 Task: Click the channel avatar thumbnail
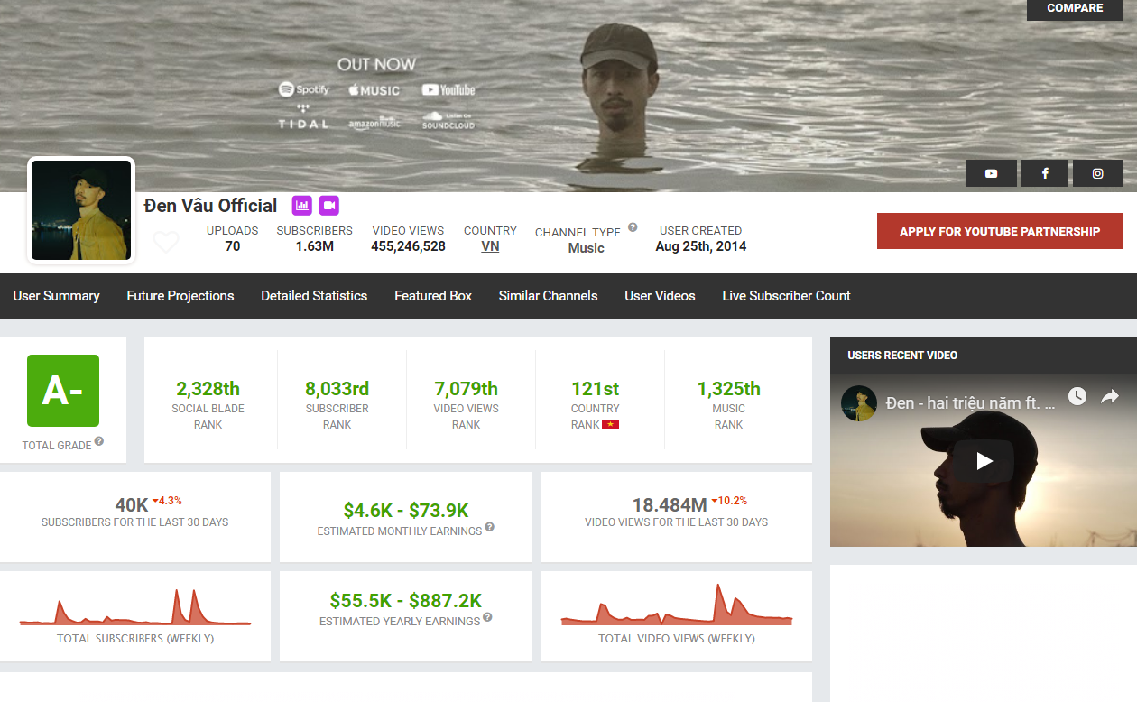tap(81, 210)
